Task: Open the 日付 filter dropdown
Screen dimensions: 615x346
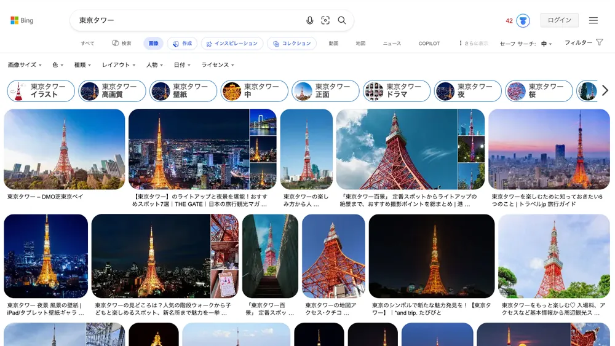Action: [x=182, y=65]
